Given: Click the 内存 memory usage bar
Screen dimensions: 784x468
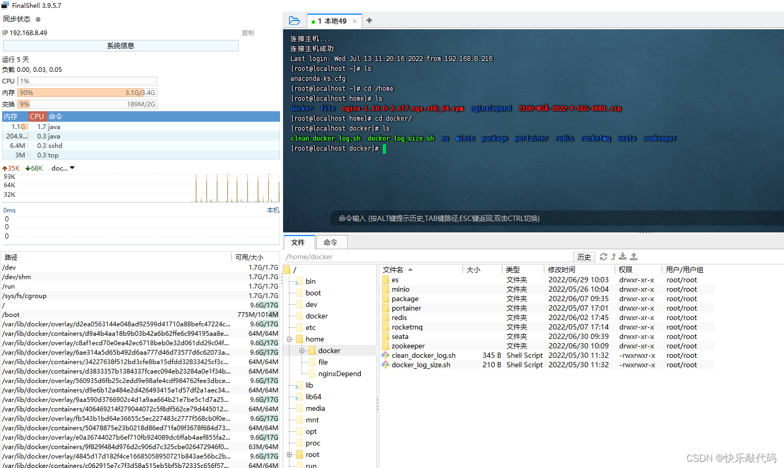Looking at the screenshot, I should [x=88, y=92].
